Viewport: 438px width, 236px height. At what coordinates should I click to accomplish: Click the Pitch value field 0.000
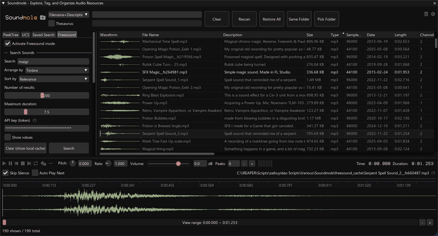click(84, 164)
